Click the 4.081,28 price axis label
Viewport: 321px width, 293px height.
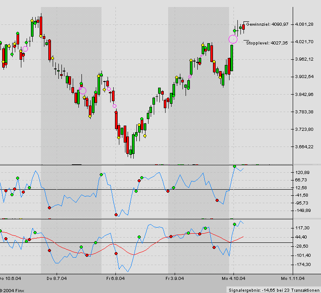(304, 24)
